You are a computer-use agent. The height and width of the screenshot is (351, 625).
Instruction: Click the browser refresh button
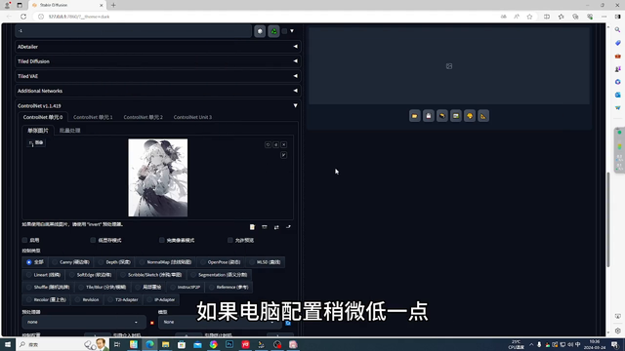click(x=23, y=17)
